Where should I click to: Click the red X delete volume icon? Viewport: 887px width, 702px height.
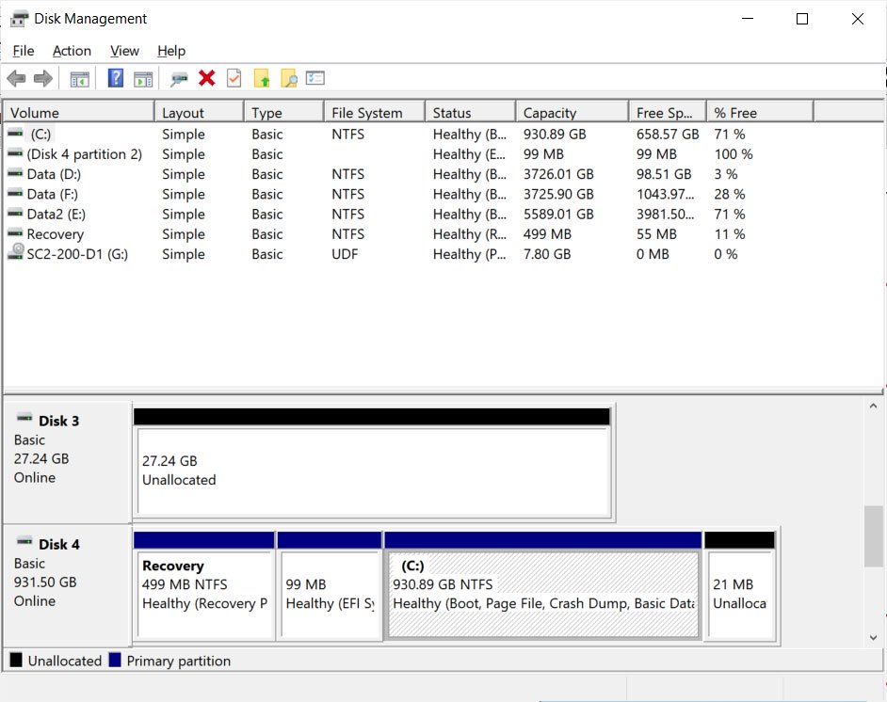[x=206, y=77]
